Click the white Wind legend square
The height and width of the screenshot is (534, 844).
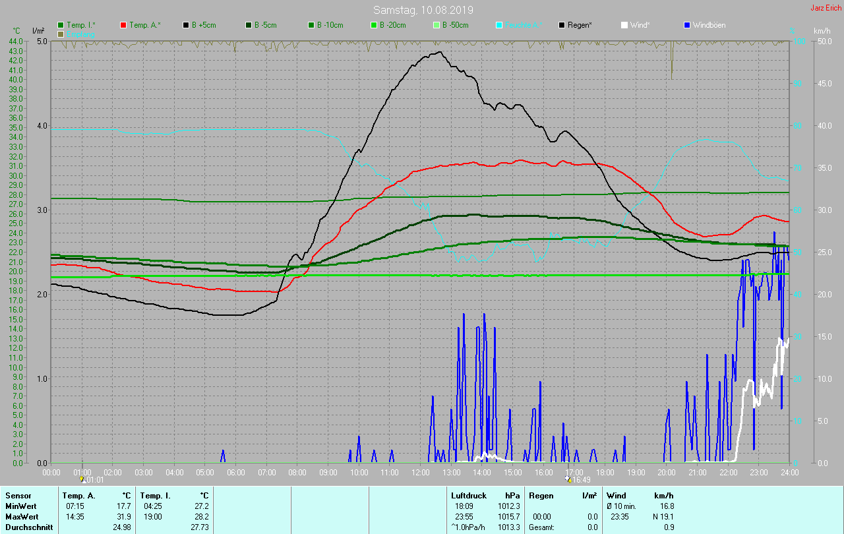pyautogui.click(x=624, y=25)
